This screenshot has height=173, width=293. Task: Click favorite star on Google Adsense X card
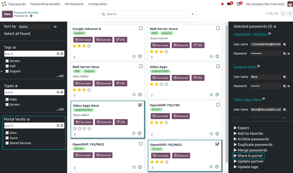coord(134,56)
